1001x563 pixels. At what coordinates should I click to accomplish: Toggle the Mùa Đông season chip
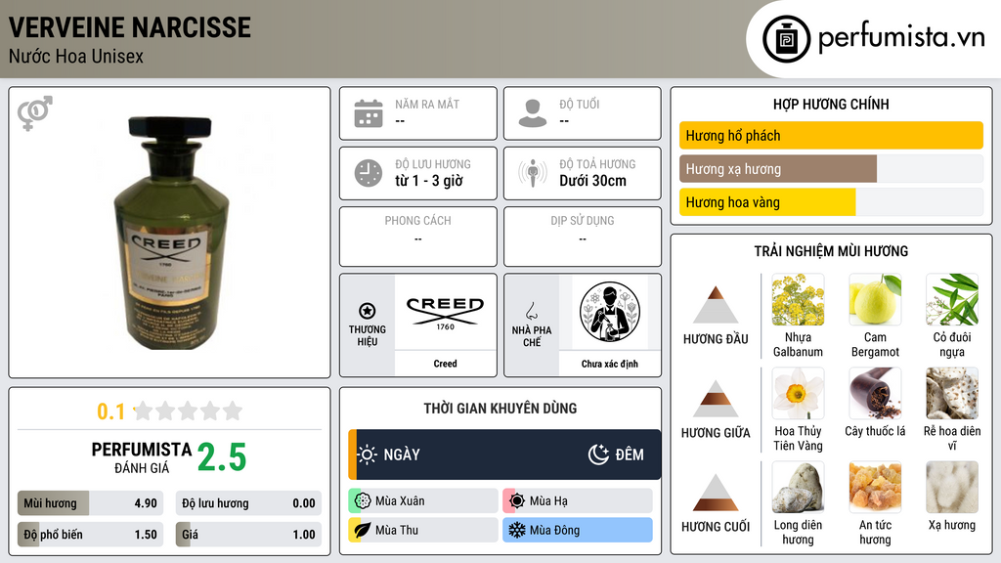click(578, 530)
